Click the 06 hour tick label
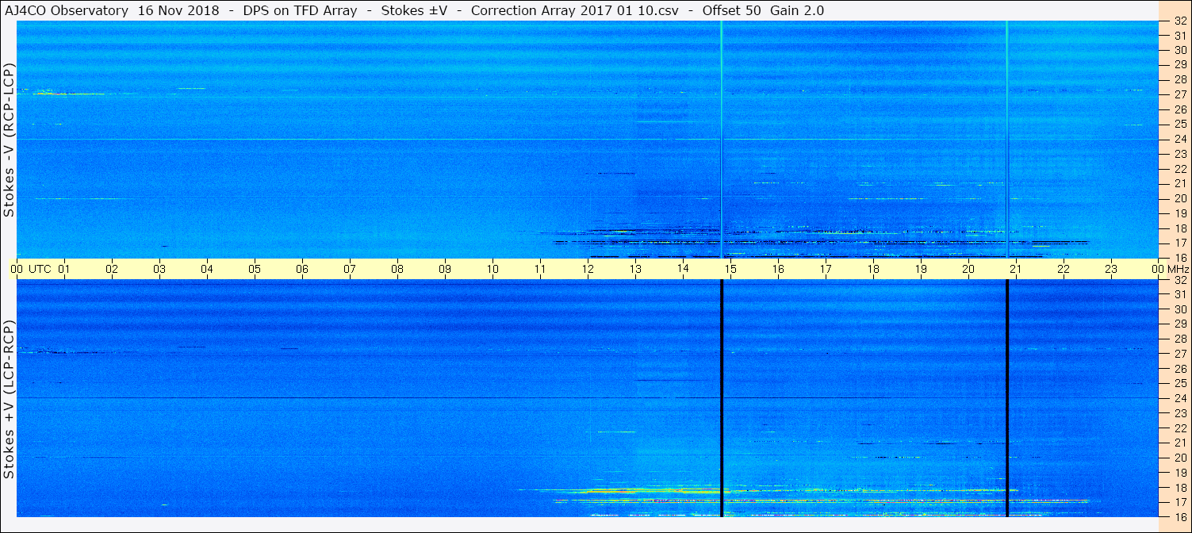Screen dimensions: 1192x533 [x=302, y=269]
